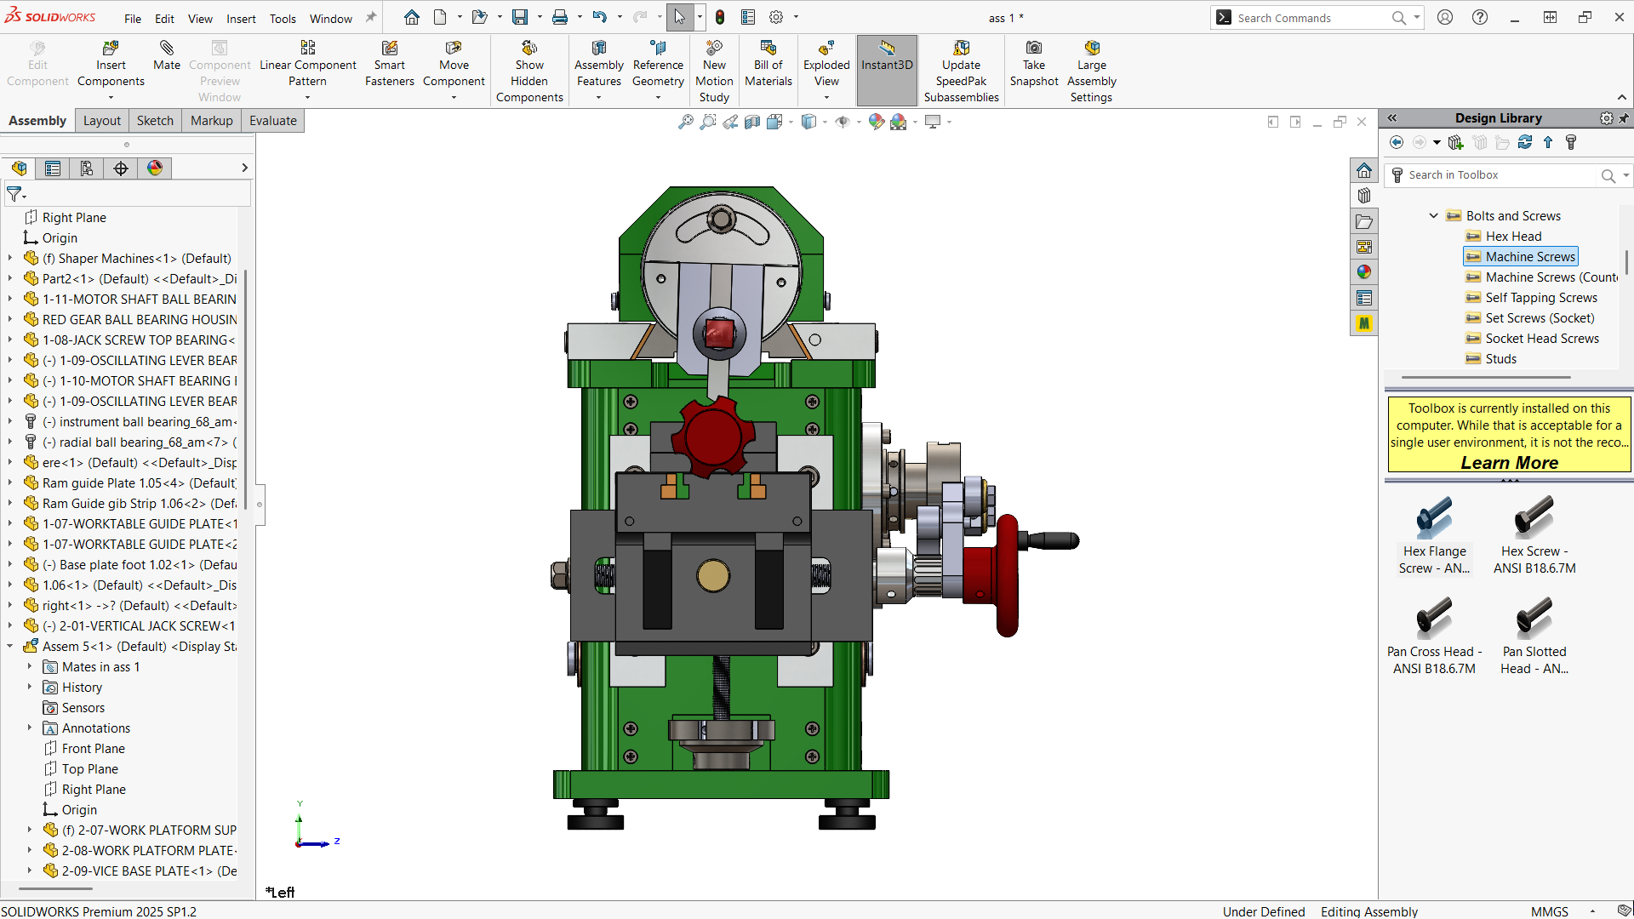Open Large Assembly Settings

[x=1092, y=72]
